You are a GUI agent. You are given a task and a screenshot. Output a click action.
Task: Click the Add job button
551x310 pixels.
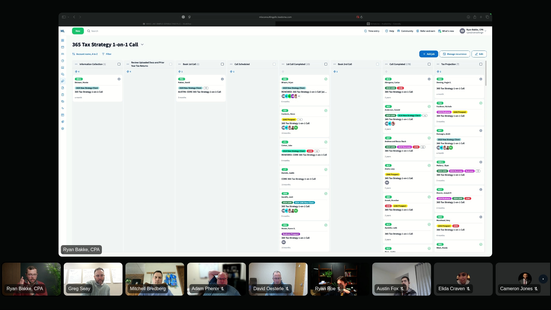[428, 54]
